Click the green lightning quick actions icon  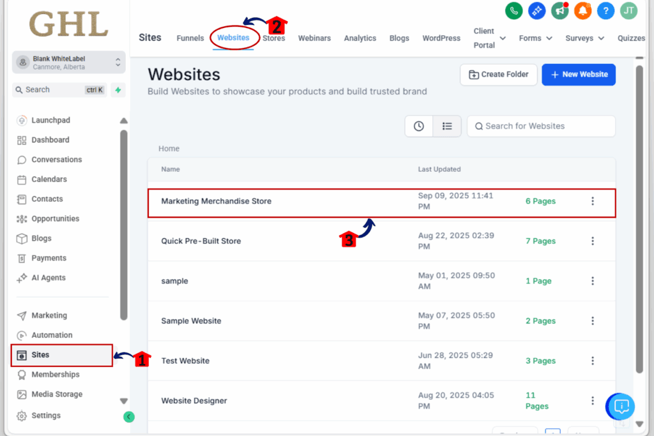[x=118, y=89]
